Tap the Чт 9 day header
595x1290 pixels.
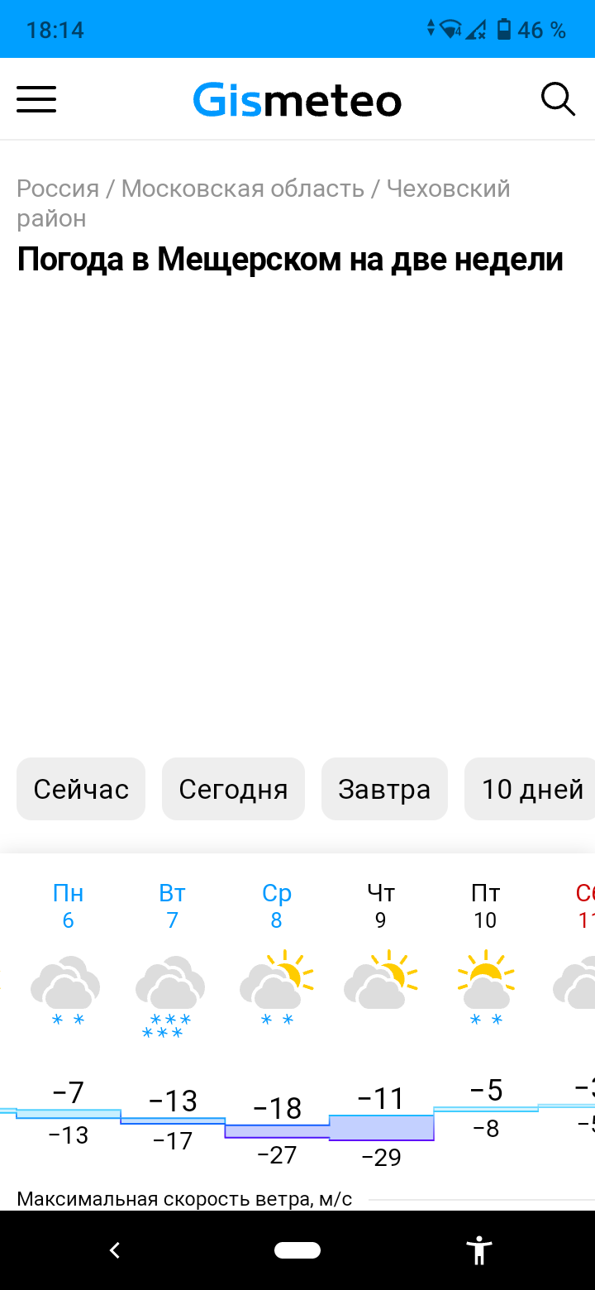[380, 905]
